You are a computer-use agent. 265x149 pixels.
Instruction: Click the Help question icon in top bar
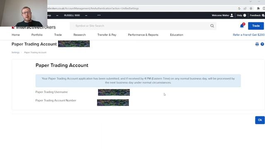(x=241, y=15)
